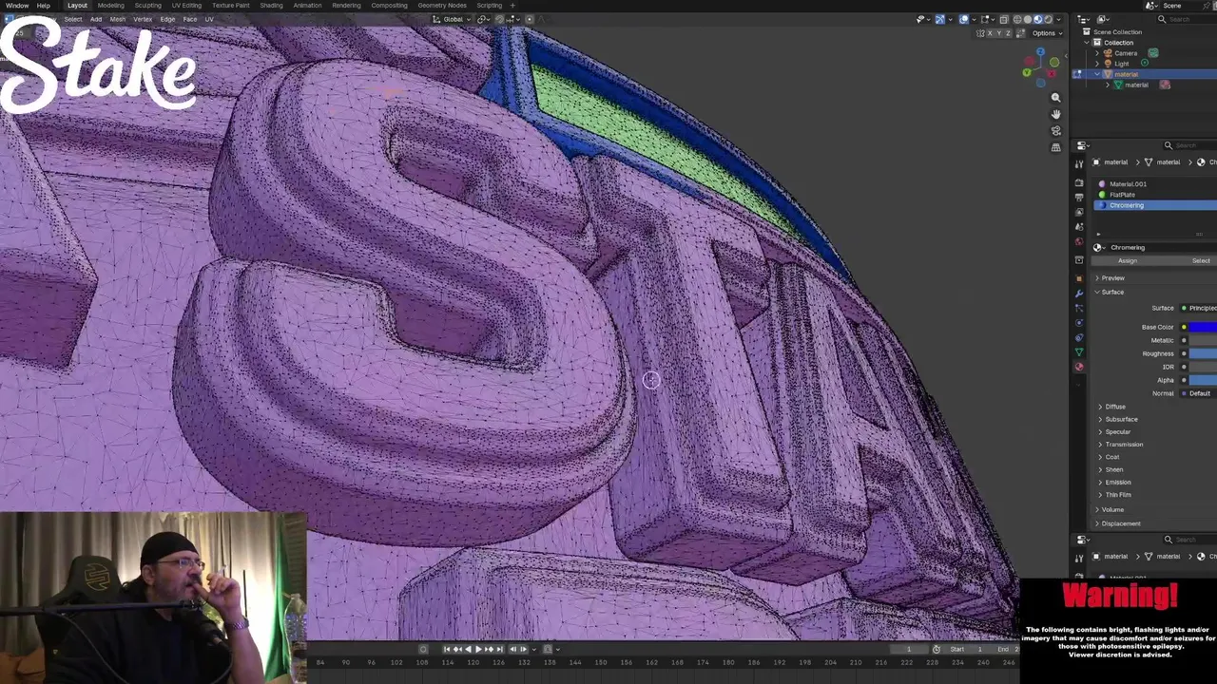Open the Object Data green triangle tab
Viewport: 1217px width, 684px height.
(x=1078, y=352)
